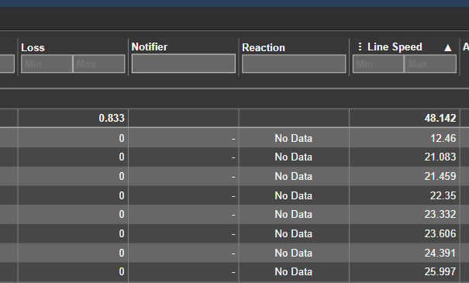Click No Data in the 12.46 row

tap(294, 138)
